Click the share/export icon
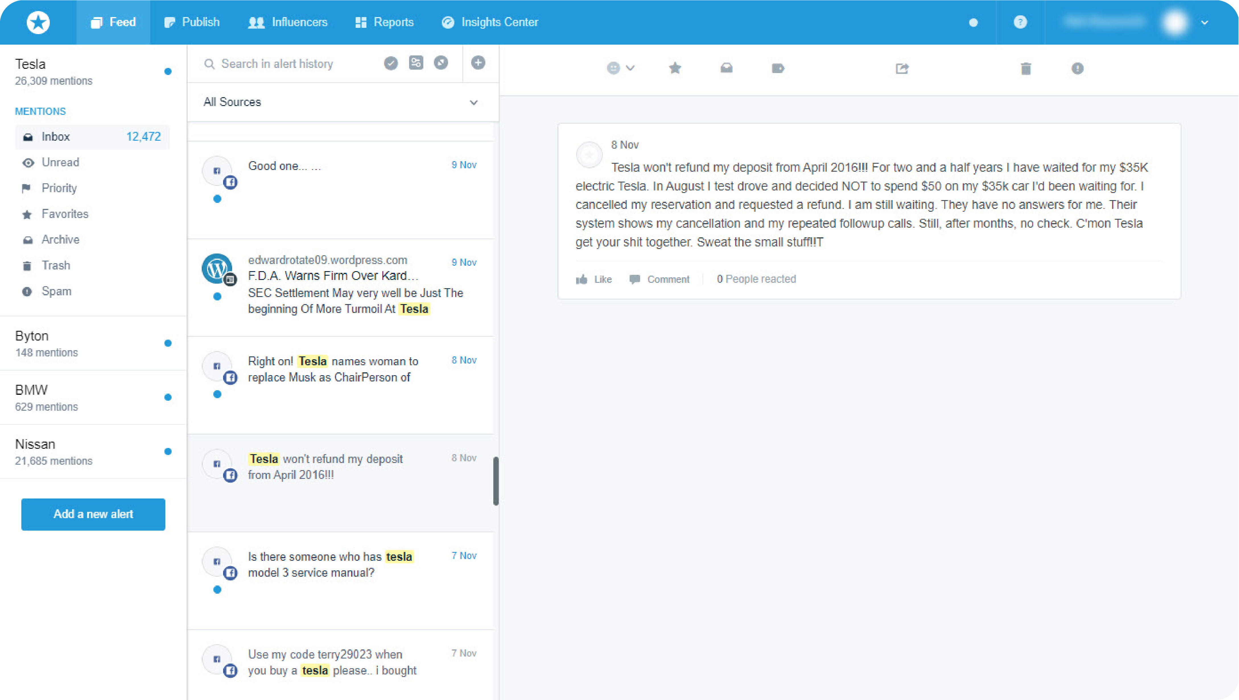This screenshot has height=700, width=1239. point(902,68)
